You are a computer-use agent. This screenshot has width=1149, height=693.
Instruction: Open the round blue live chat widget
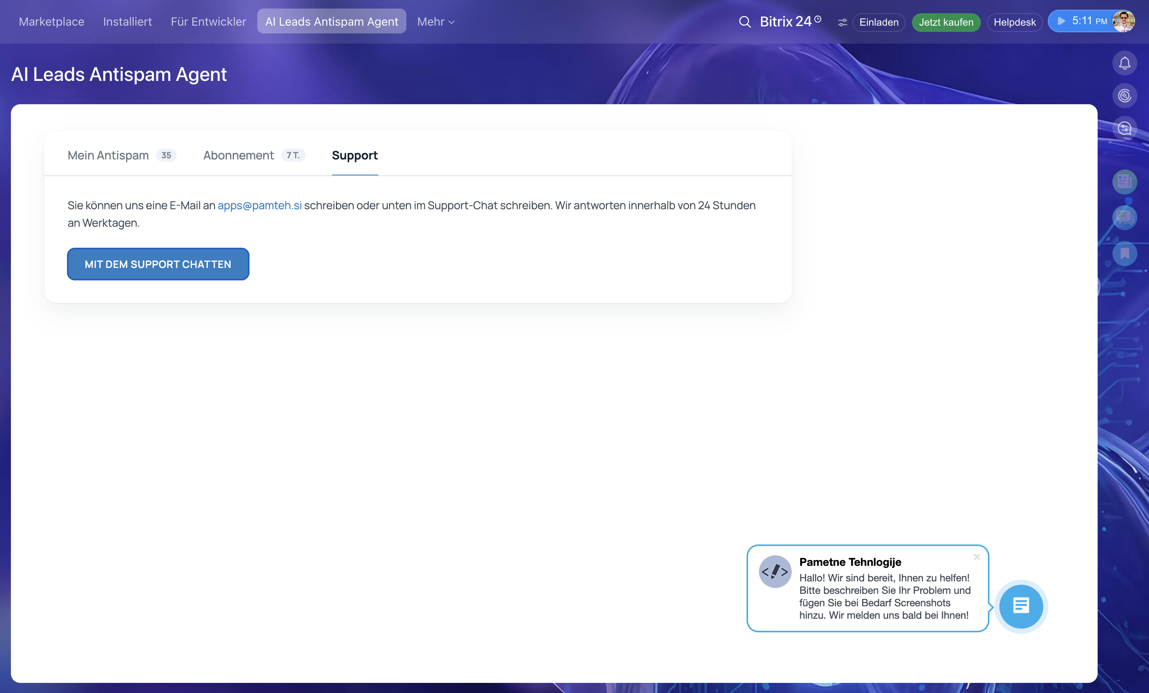click(1021, 606)
